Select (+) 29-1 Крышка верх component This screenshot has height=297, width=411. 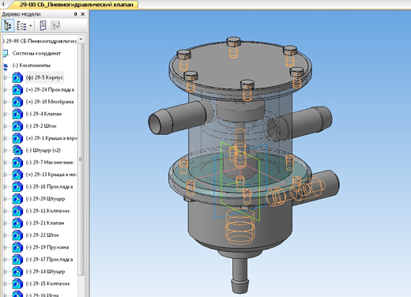point(51,138)
